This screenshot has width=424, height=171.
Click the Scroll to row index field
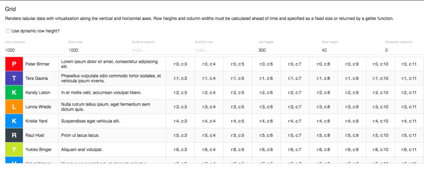pos(223,50)
